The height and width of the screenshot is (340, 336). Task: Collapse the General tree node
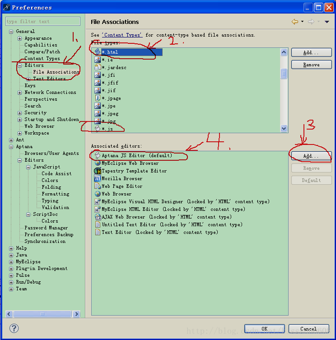pyautogui.click(x=11, y=32)
